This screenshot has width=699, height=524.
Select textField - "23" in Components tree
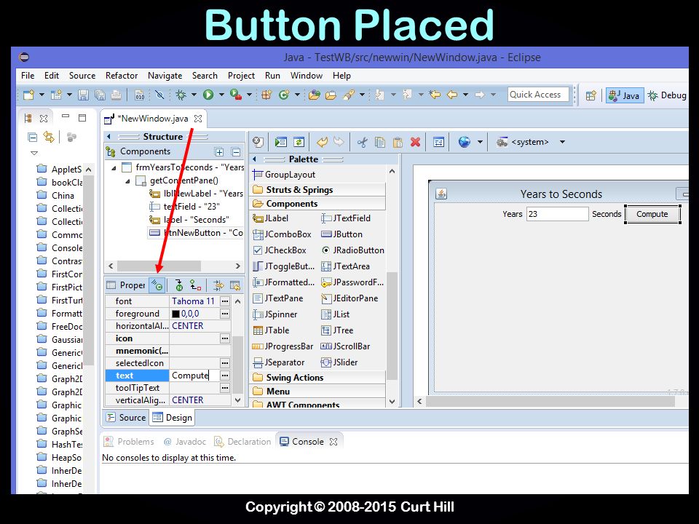click(x=184, y=207)
